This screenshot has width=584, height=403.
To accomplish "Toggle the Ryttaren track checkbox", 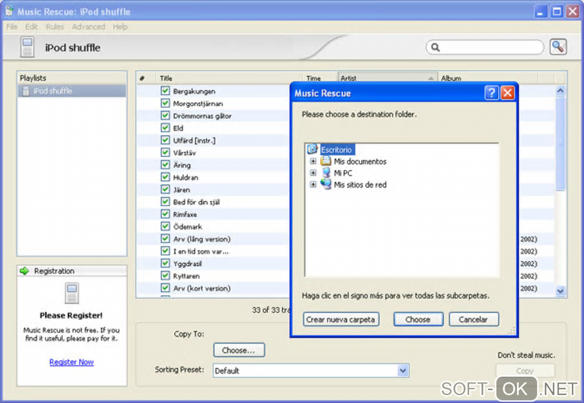I will point(165,275).
